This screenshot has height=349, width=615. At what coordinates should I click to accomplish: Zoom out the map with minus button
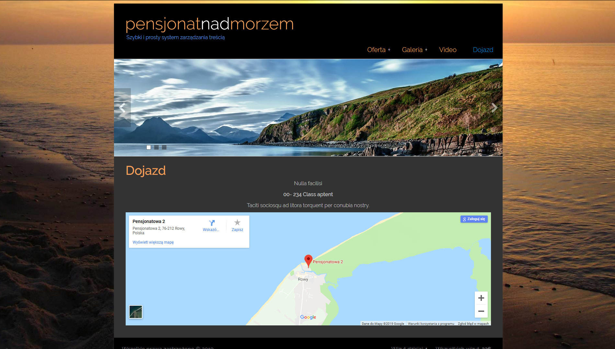click(481, 311)
